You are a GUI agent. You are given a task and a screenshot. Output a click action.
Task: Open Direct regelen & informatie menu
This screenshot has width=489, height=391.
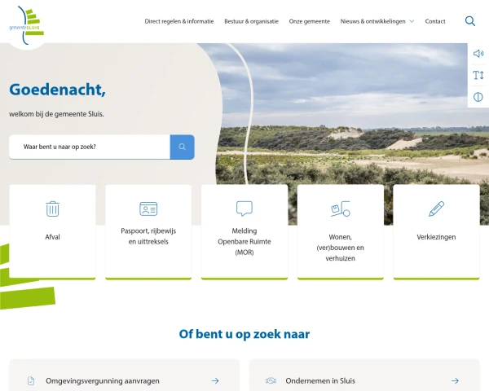click(179, 21)
